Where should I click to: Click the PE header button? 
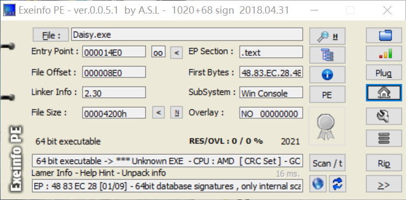point(327,95)
